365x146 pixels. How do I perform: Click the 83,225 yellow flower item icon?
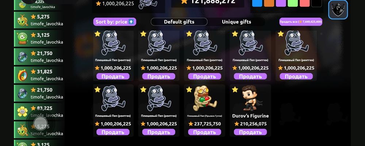click(22, 112)
